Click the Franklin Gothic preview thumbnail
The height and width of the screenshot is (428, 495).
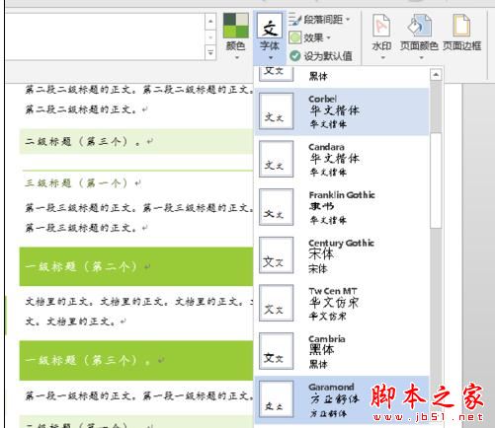click(x=276, y=207)
